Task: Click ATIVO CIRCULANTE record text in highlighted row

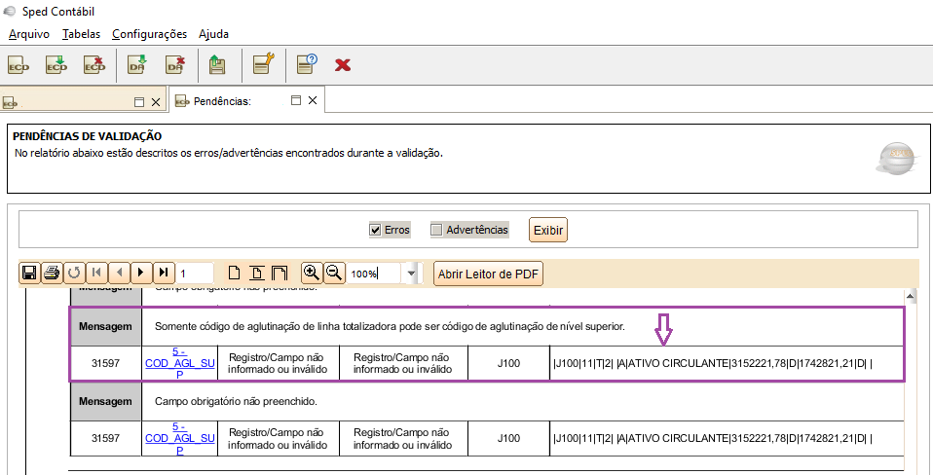Action: 713,363
